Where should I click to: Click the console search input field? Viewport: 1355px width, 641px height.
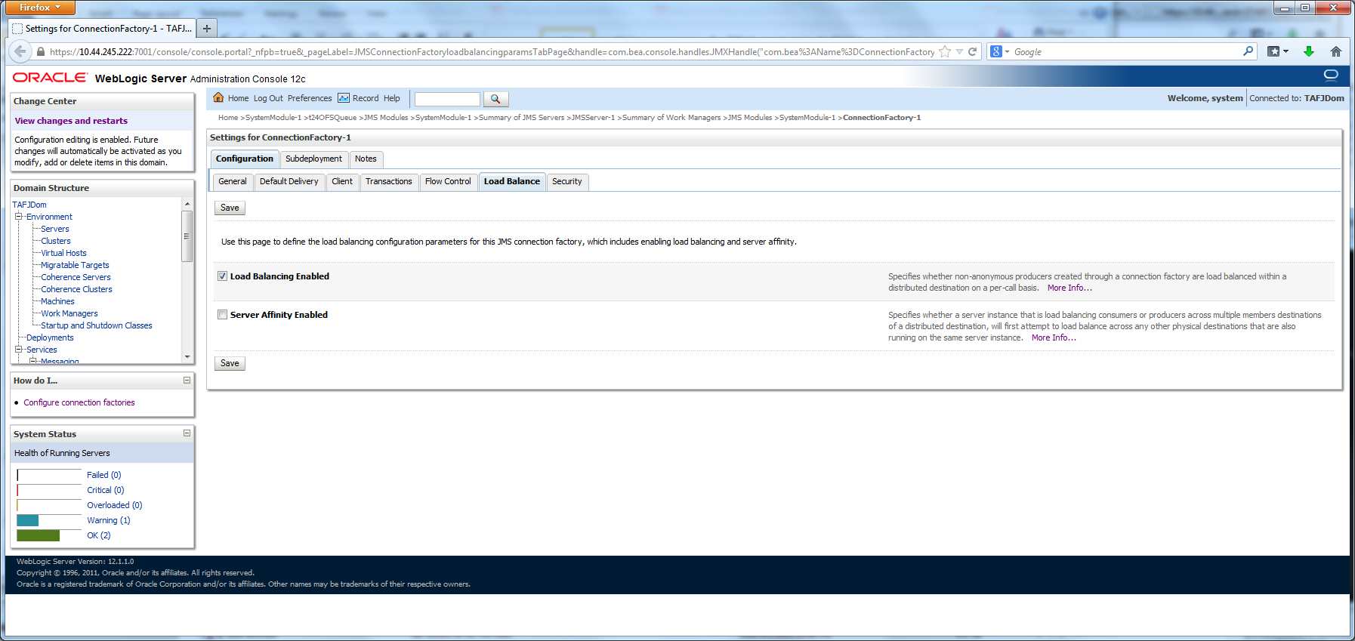pyautogui.click(x=447, y=99)
